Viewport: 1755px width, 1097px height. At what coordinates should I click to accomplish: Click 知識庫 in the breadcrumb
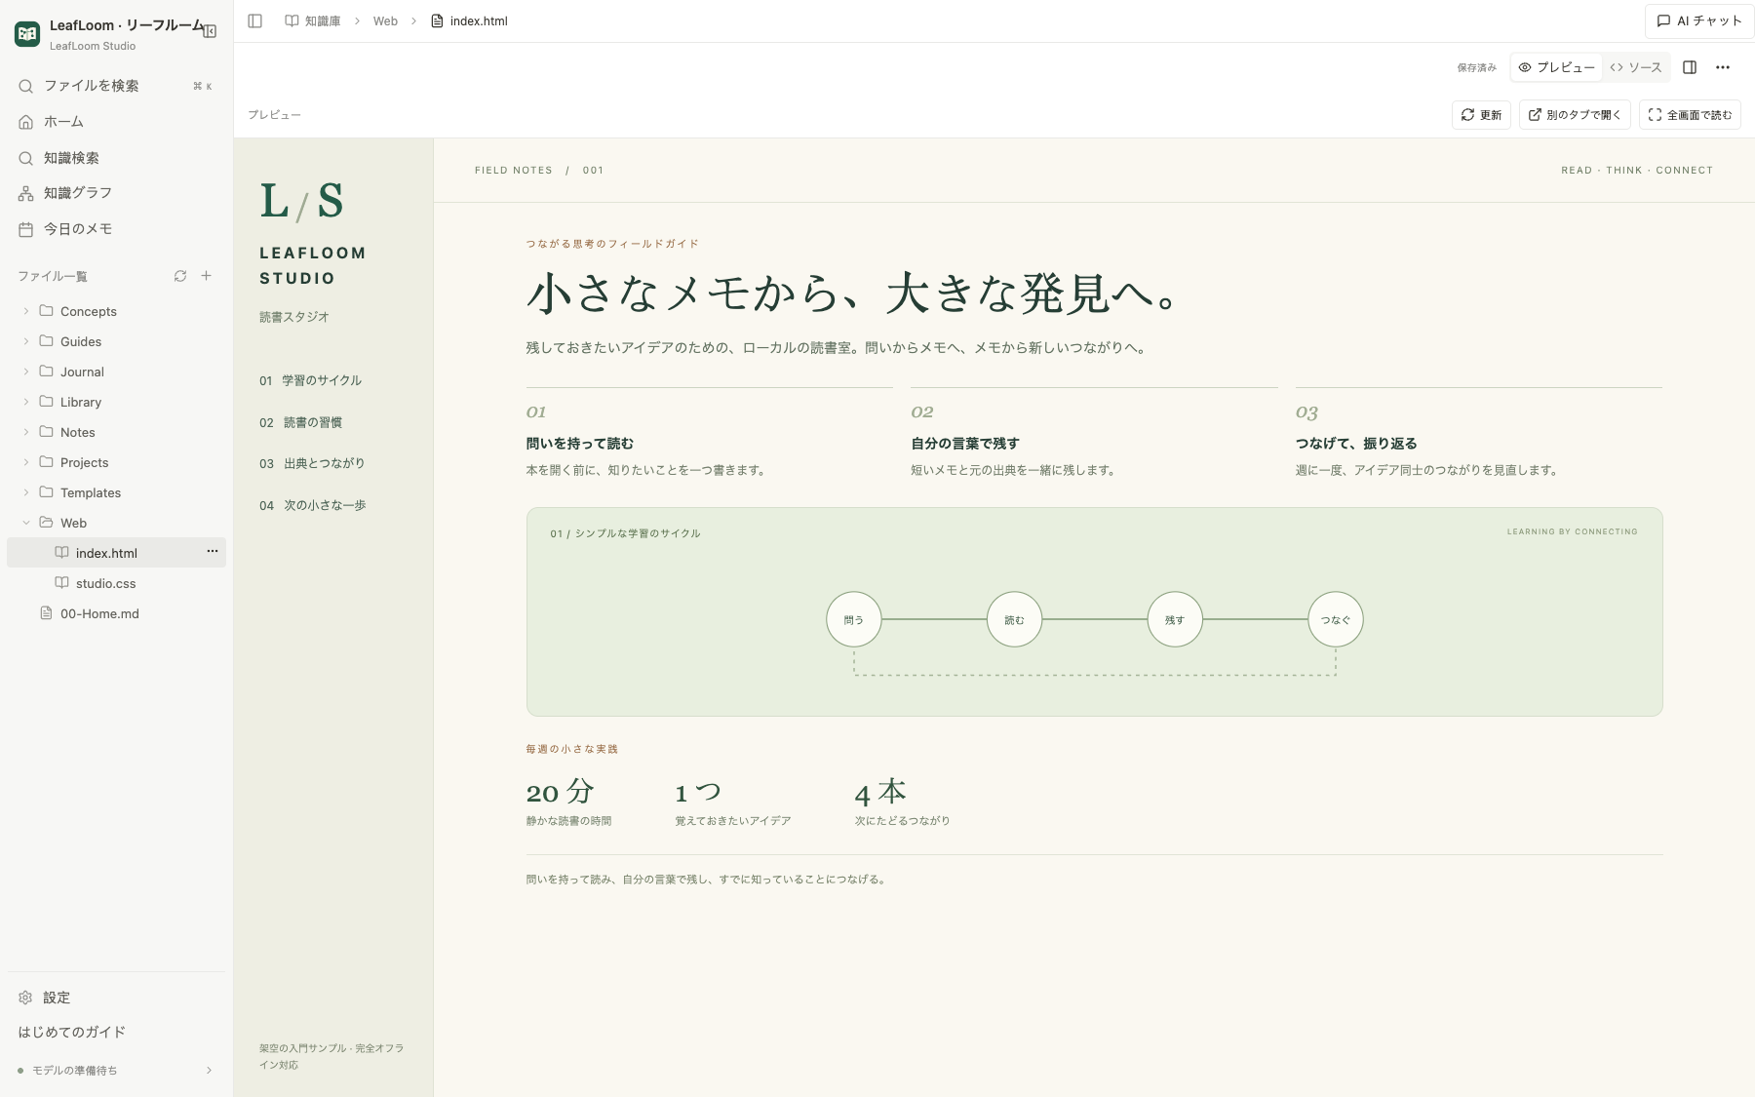(x=313, y=20)
